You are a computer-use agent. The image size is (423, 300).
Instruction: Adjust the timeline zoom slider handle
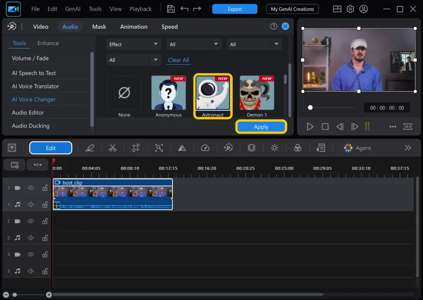tap(15, 295)
